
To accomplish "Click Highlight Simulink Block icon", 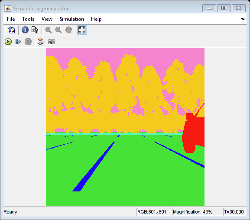I will coord(42,42).
